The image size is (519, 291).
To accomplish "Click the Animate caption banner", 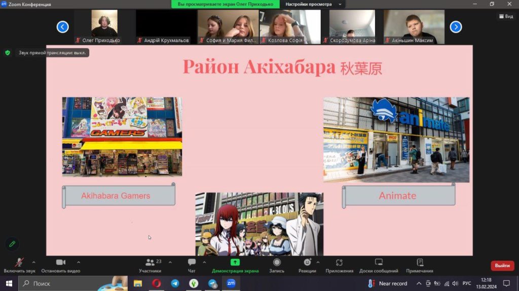I will (398, 195).
